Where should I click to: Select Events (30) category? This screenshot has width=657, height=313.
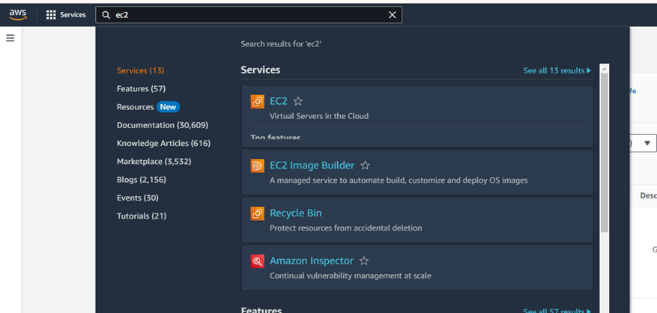[138, 198]
